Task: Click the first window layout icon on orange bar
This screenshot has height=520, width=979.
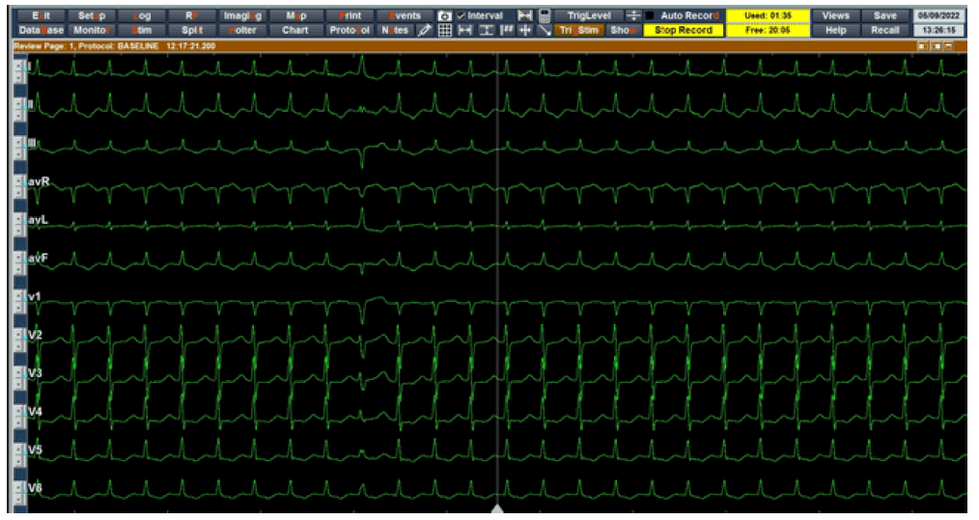Action: [923, 46]
